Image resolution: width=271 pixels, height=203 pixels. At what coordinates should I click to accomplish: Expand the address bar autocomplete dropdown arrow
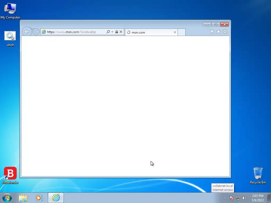click(112, 32)
